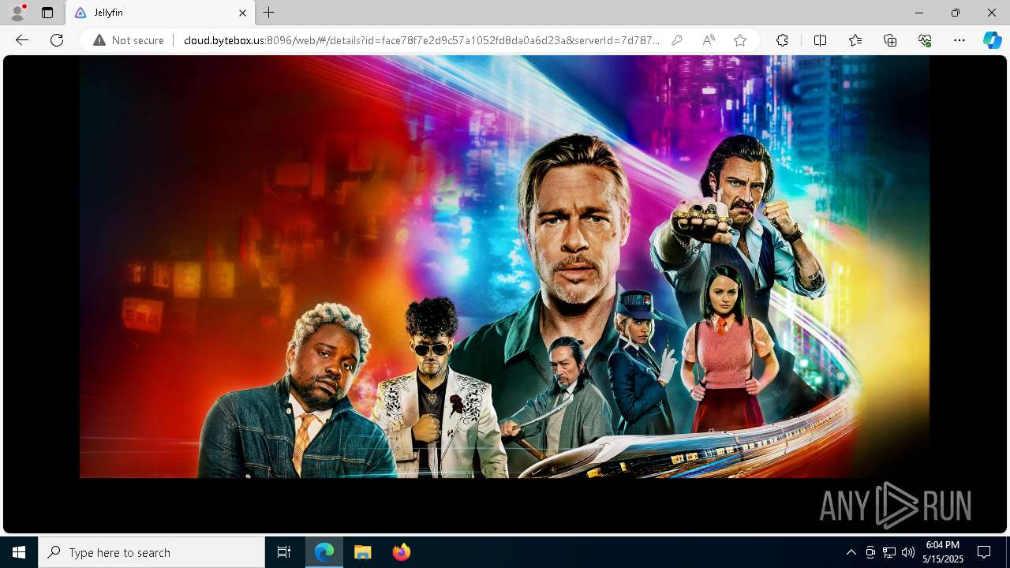Image resolution: width=1010 pixels, height=568 pixels.
Task: Close the Jellyfin tab
Action: pyautogui.click(x=242, y=13)
